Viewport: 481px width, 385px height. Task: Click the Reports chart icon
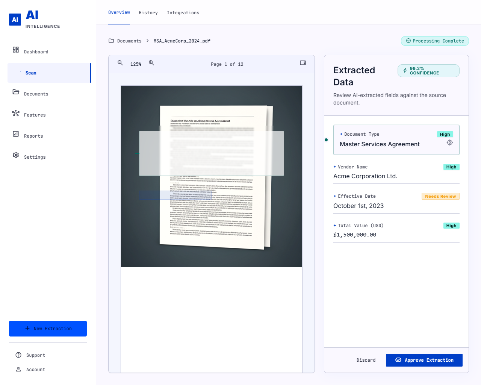[x=16, y=134]
